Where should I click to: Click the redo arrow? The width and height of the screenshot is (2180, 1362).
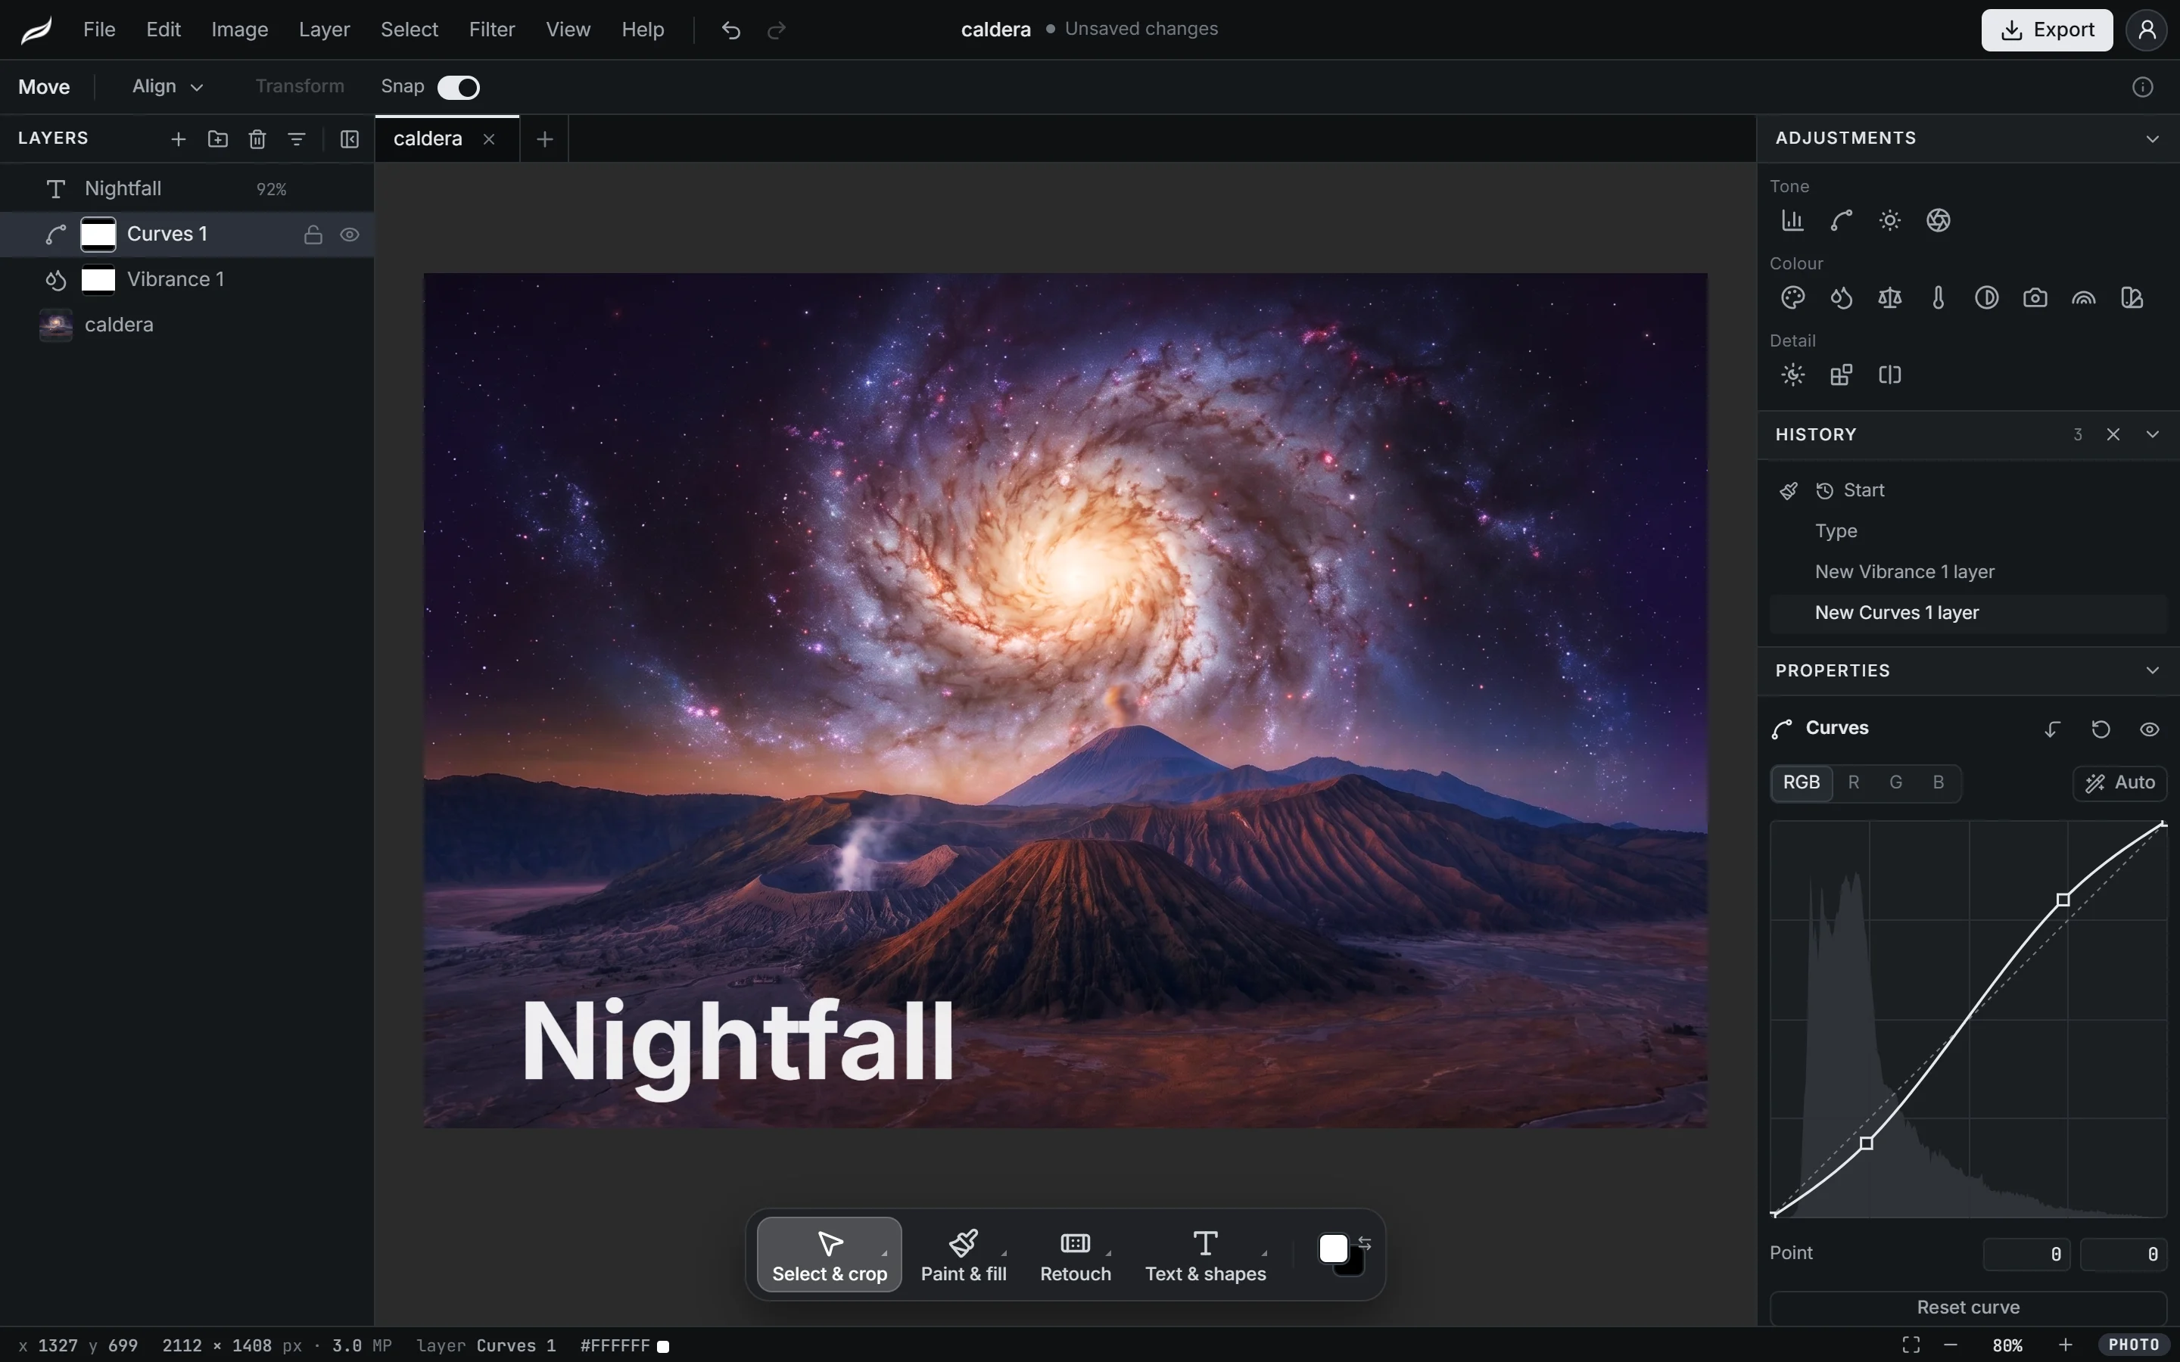click(x=777, y=30)
